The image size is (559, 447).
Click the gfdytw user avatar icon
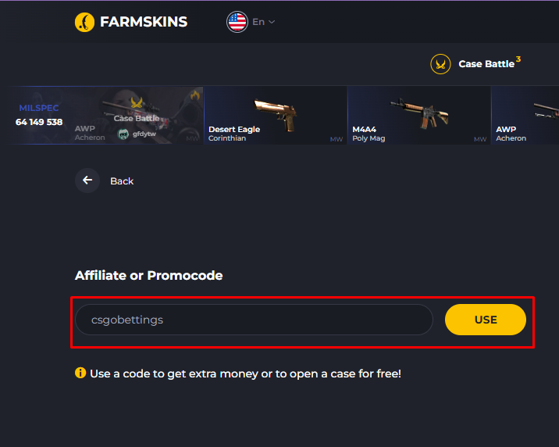tap(123, 134)
